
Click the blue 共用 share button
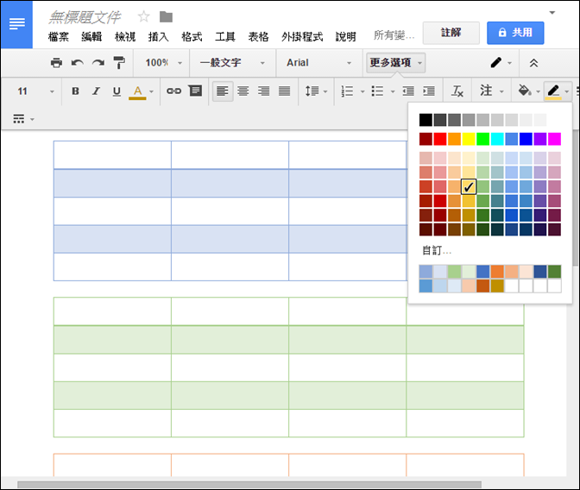coord(515,33)
